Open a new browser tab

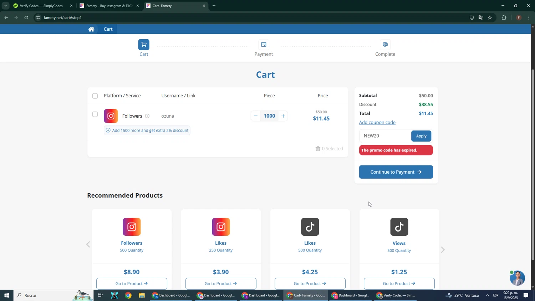[x=214, y=6]
